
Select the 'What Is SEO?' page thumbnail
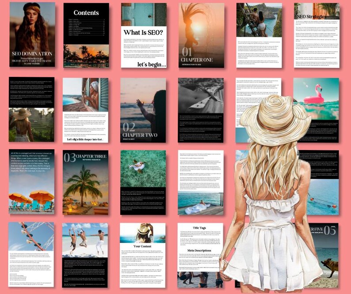pos(144,35)
